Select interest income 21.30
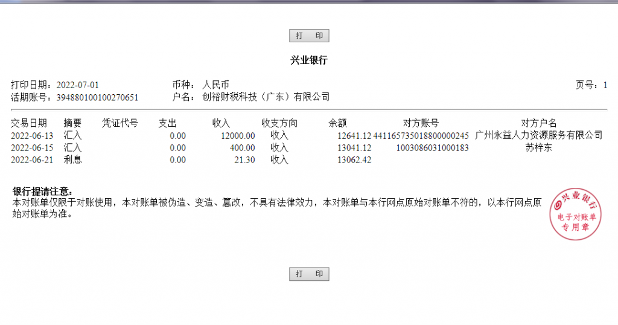Image resolution: width=618 pixels, height=325 pixels. click(245, 159)
